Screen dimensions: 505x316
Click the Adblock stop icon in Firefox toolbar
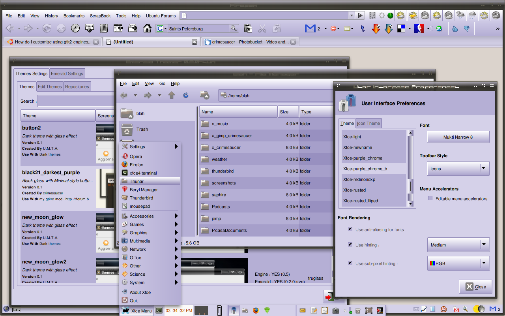point(333,28)
